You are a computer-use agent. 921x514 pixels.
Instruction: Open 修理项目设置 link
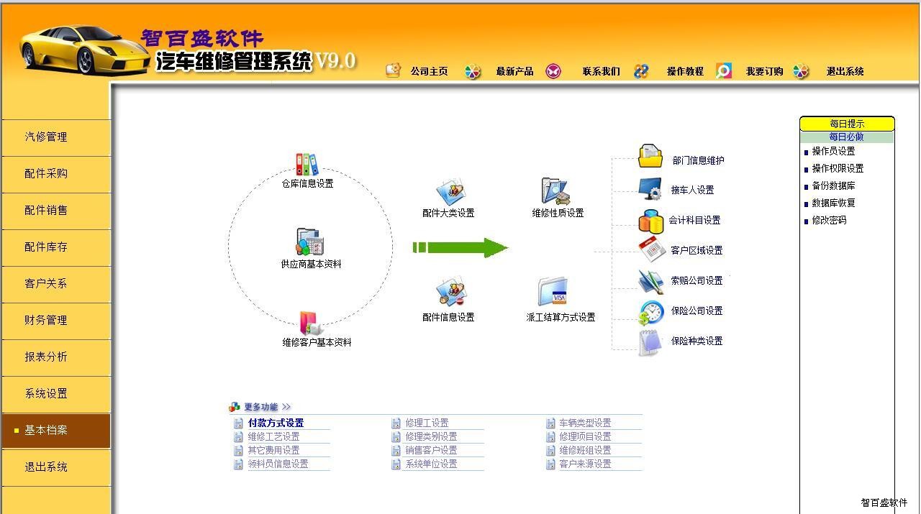pos(585,437)
